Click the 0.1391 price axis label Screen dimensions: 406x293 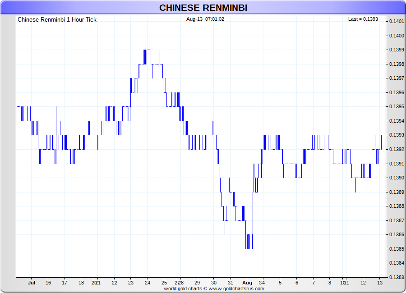(x=397, y=164)
